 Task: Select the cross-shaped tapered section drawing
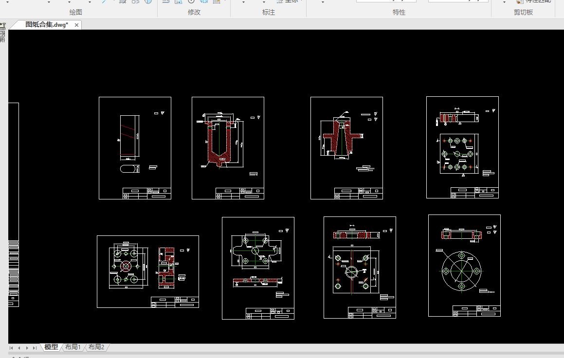point(347,148)
